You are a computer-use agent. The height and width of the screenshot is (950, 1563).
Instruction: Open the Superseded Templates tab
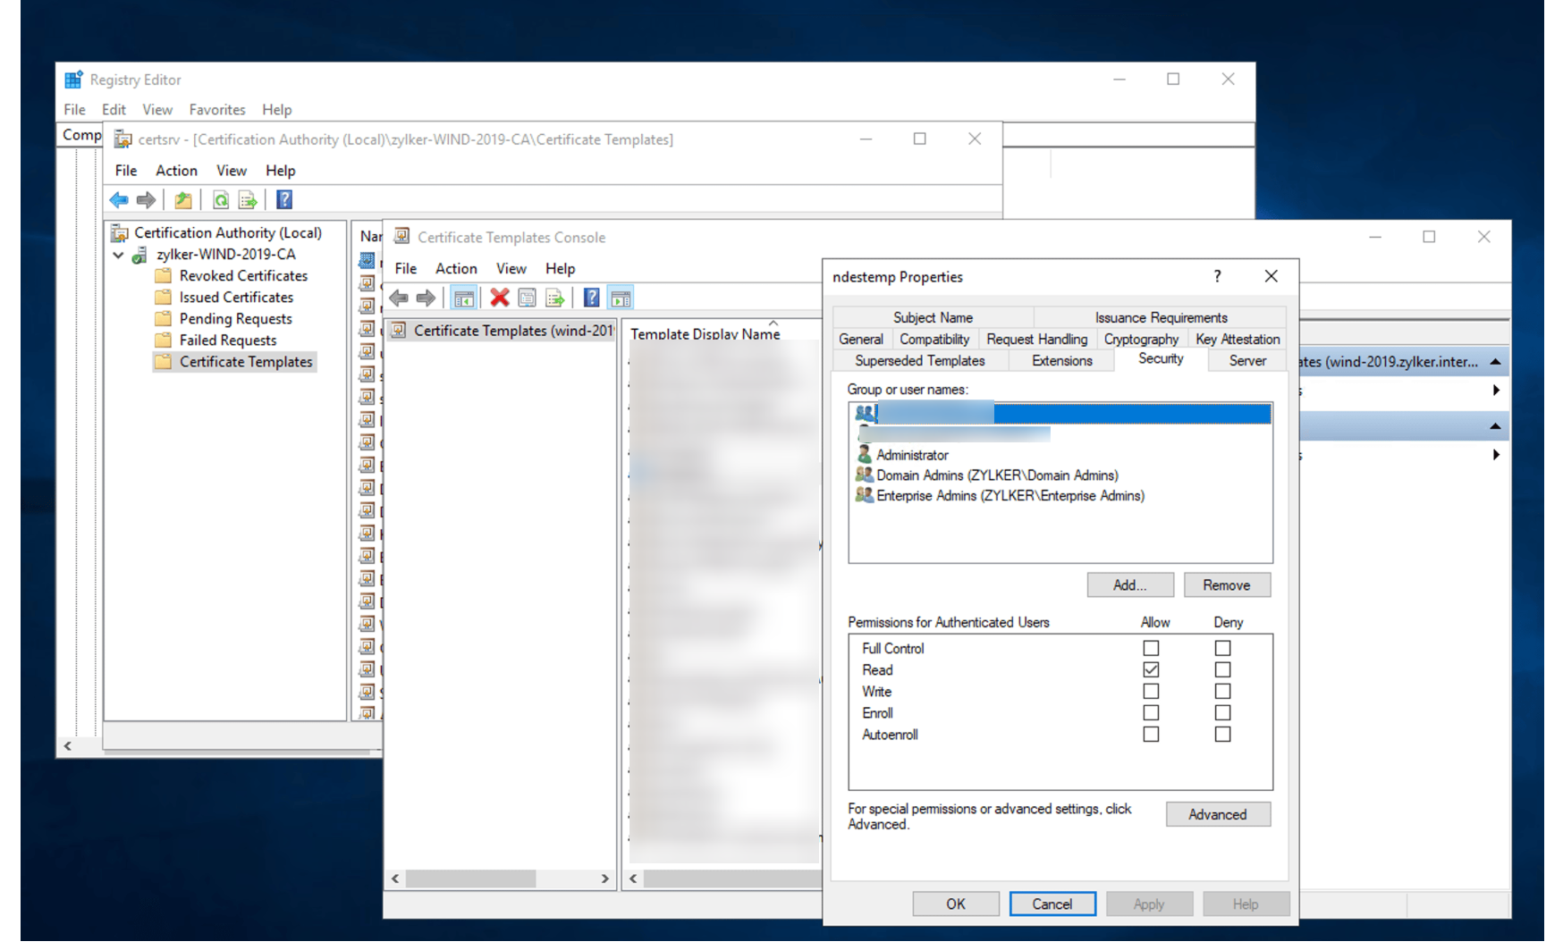920,361
